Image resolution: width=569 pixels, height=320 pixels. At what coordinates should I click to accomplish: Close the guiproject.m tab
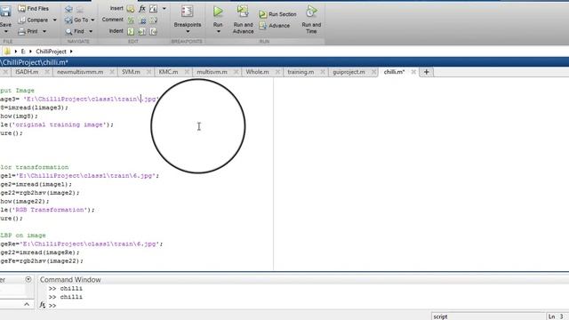[x=373, y=72]
